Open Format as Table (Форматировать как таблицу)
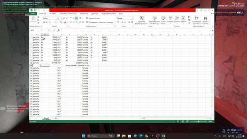247x139 pixels. pos(154,20)
